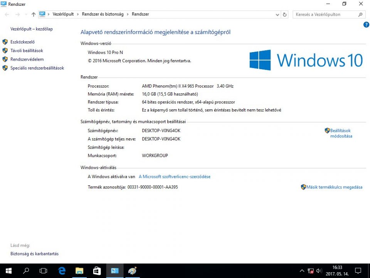Open Távoli beállítások

tap(27, 51)
